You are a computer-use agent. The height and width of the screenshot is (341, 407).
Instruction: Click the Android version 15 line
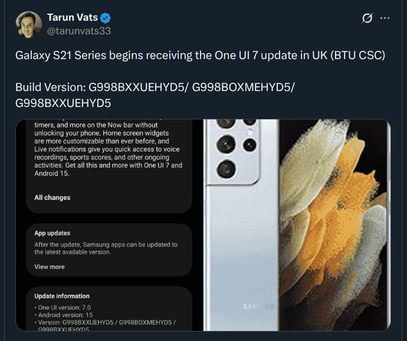pos(64,315)
